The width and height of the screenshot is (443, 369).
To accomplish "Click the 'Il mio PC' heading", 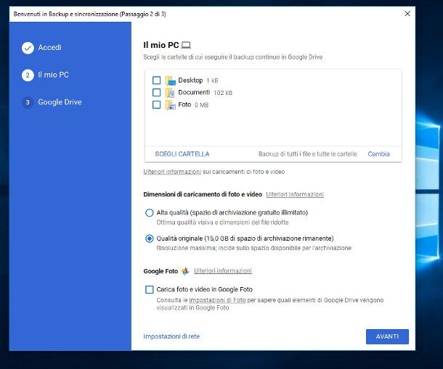I will pos(161,45).
